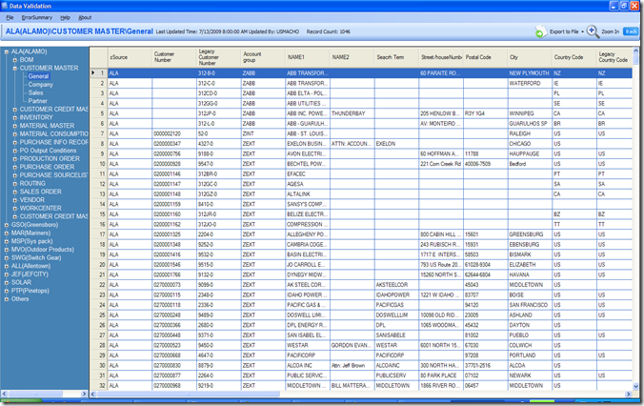The width and height of the screenshot is (644, 406).
Task: Click the NAME1 column header
Action: [x=307, y=57]
